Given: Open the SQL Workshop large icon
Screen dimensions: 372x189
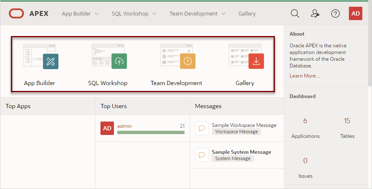Looking at the screenshot, I should point(109,56).
